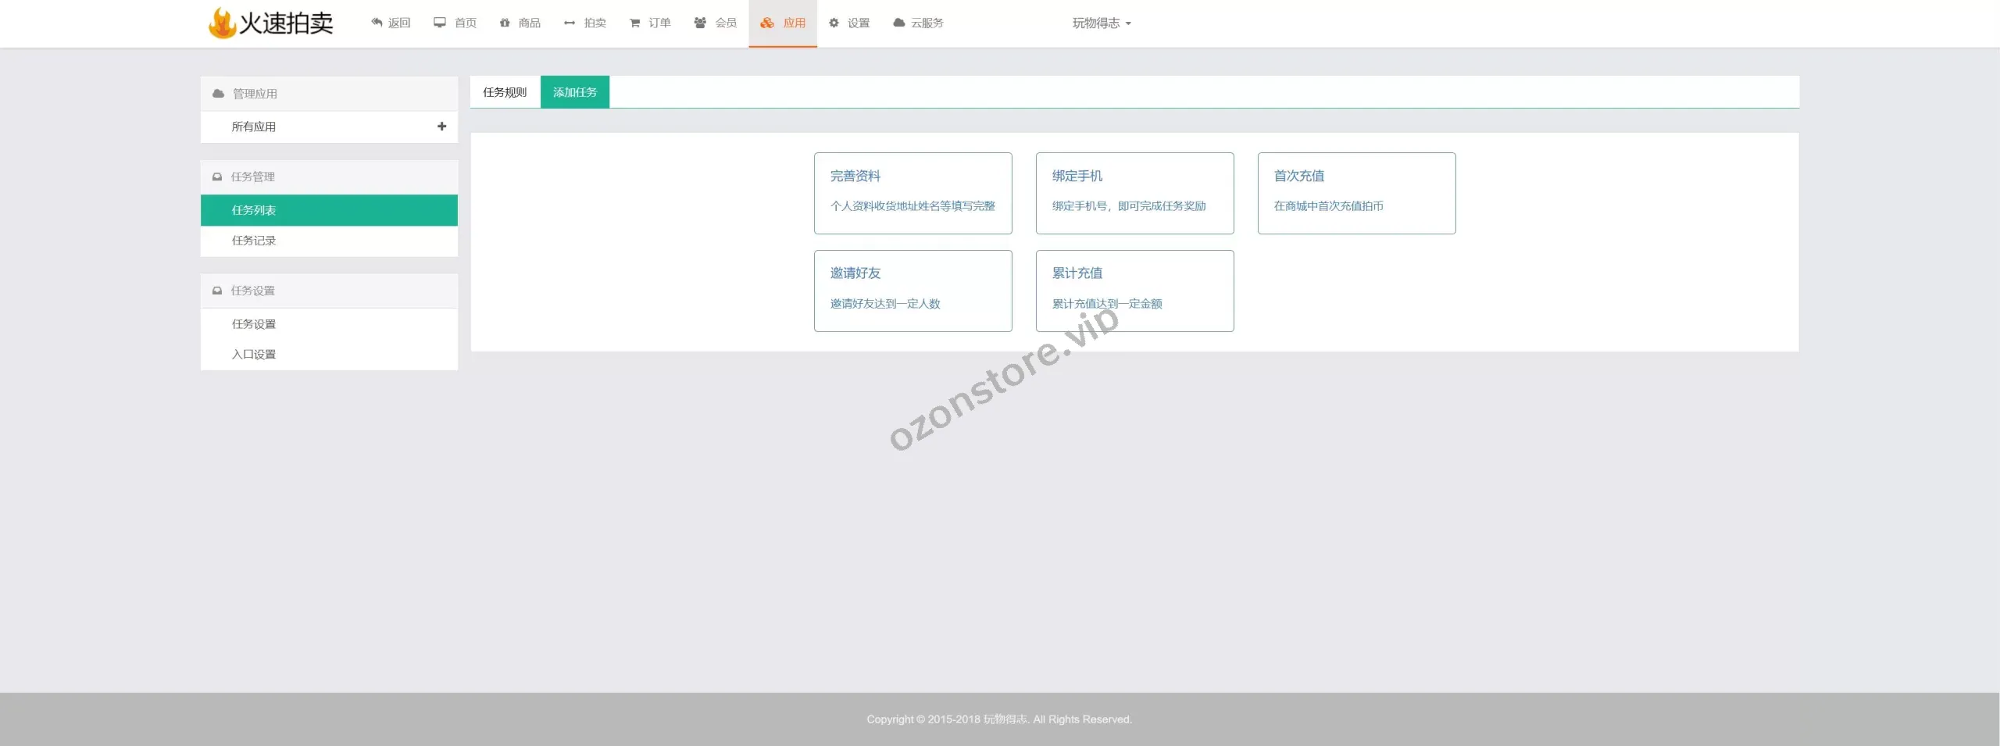Open 任务记录 in the sidebar

click(x=254, y=241)
